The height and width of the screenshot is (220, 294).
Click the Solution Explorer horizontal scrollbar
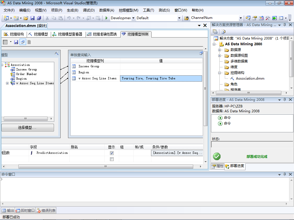(249, 93)
